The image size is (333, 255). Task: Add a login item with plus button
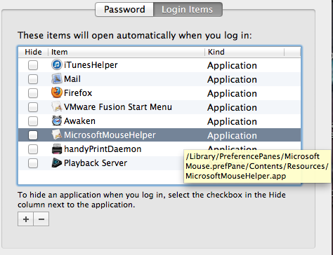click(26, 219)
